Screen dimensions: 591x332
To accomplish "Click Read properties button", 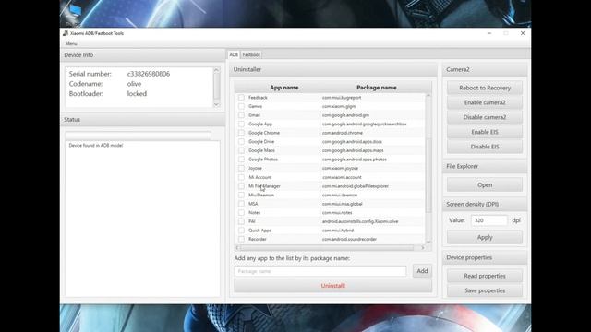I will [x=485, y=276].
